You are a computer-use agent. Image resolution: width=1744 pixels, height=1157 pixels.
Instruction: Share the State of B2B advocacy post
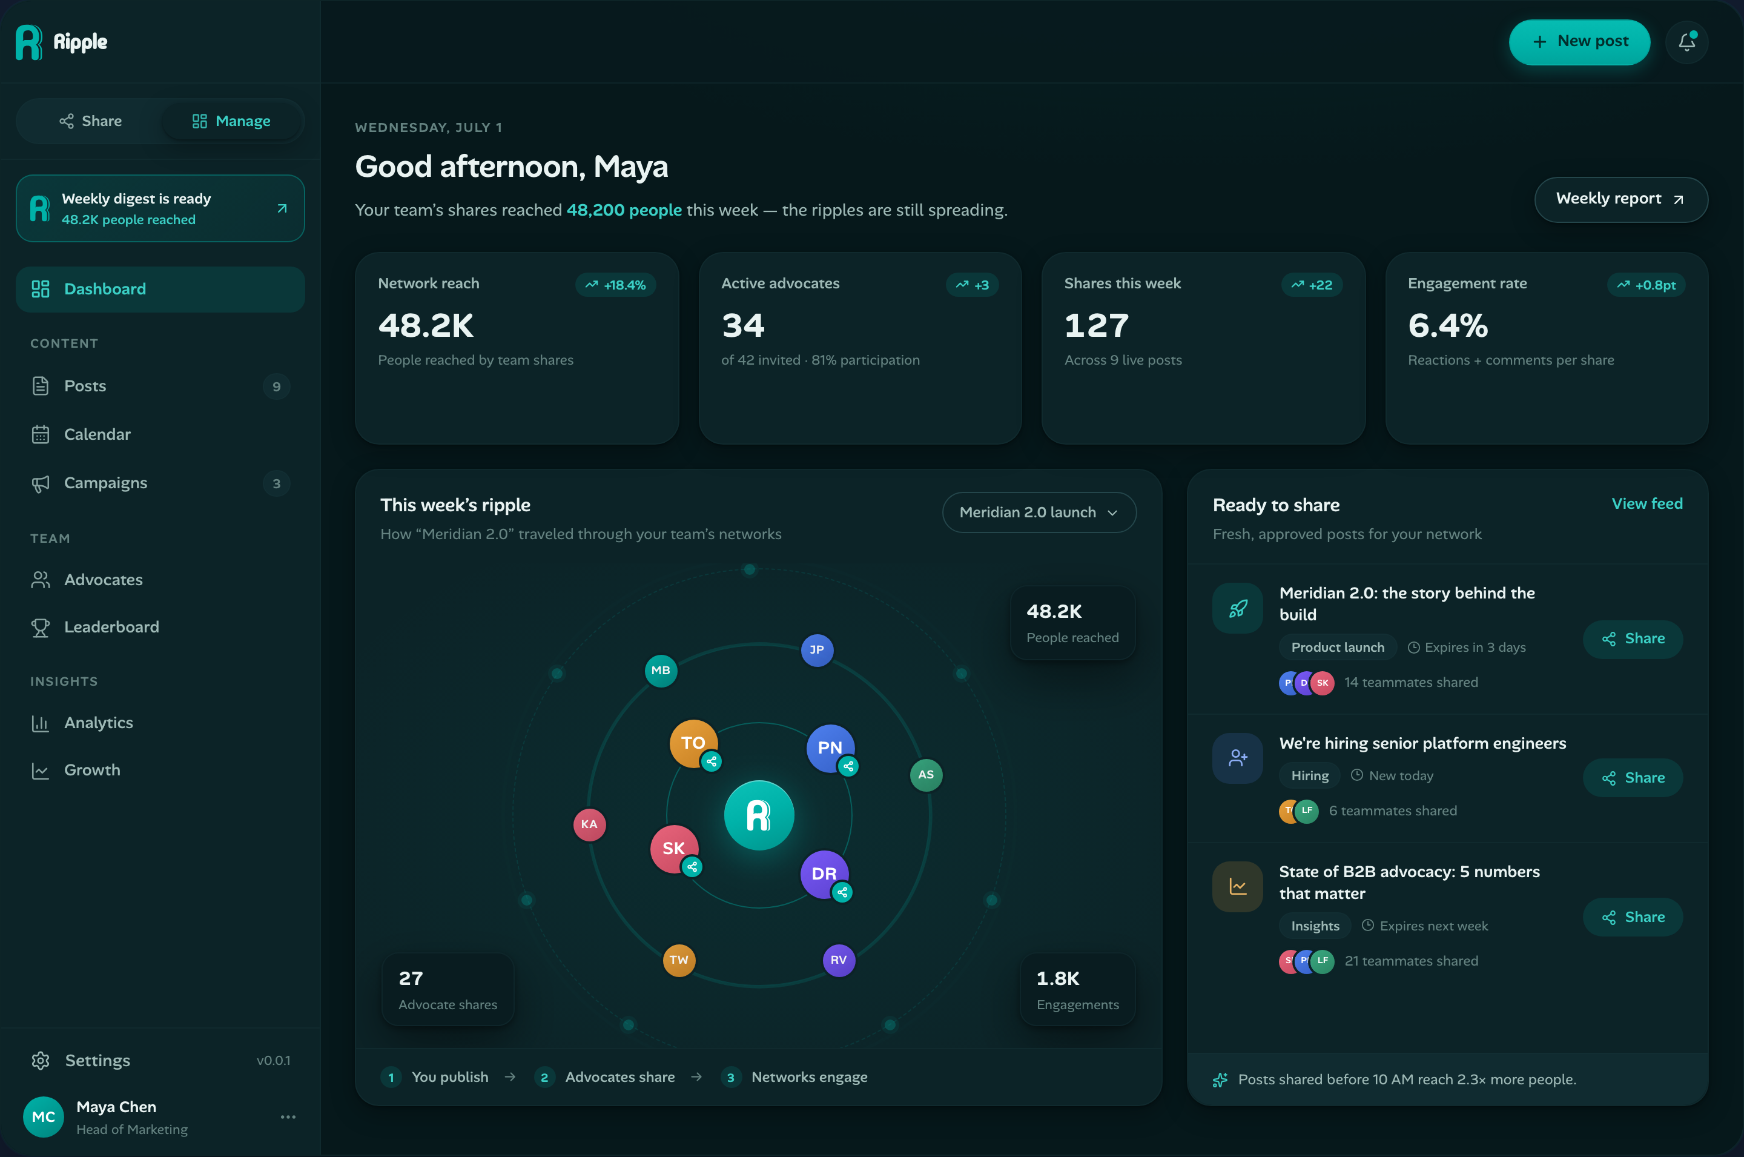point(1633,917)
